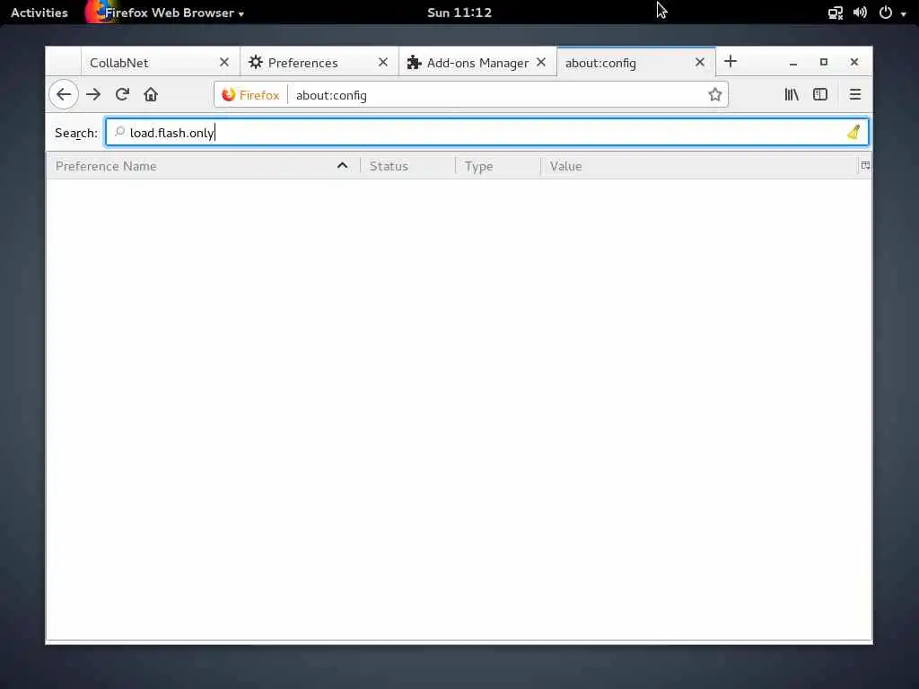Minimize the Firefox window
The height and width of the screenshot is (689, 919).
(793, 62)
